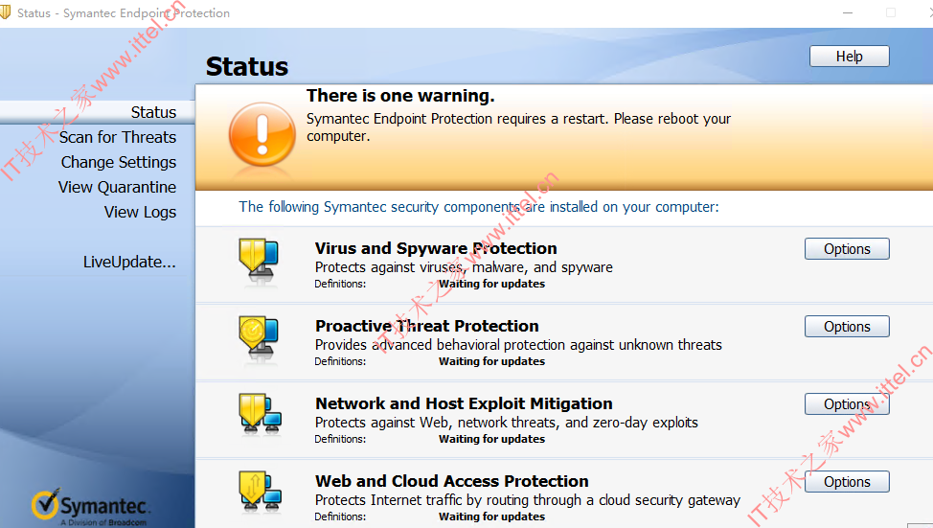The width and height of the screenshot is (933, 528).
Task: Click the Proactive Threat Protection shield icon
Action: point(259,338)
